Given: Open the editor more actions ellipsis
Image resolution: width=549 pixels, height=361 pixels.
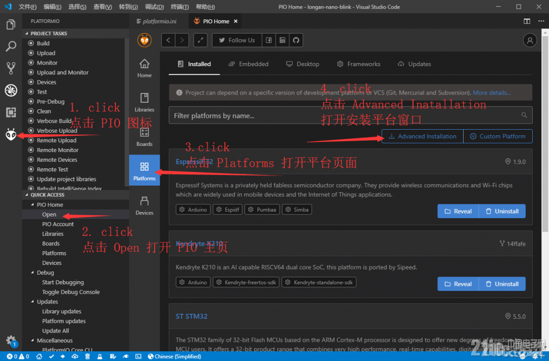Looking at the screenshot, I should (541, 21).
